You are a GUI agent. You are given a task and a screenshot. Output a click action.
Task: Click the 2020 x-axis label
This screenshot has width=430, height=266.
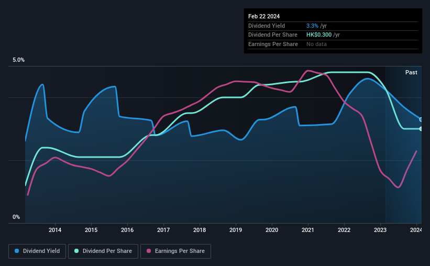click(272, 230)
